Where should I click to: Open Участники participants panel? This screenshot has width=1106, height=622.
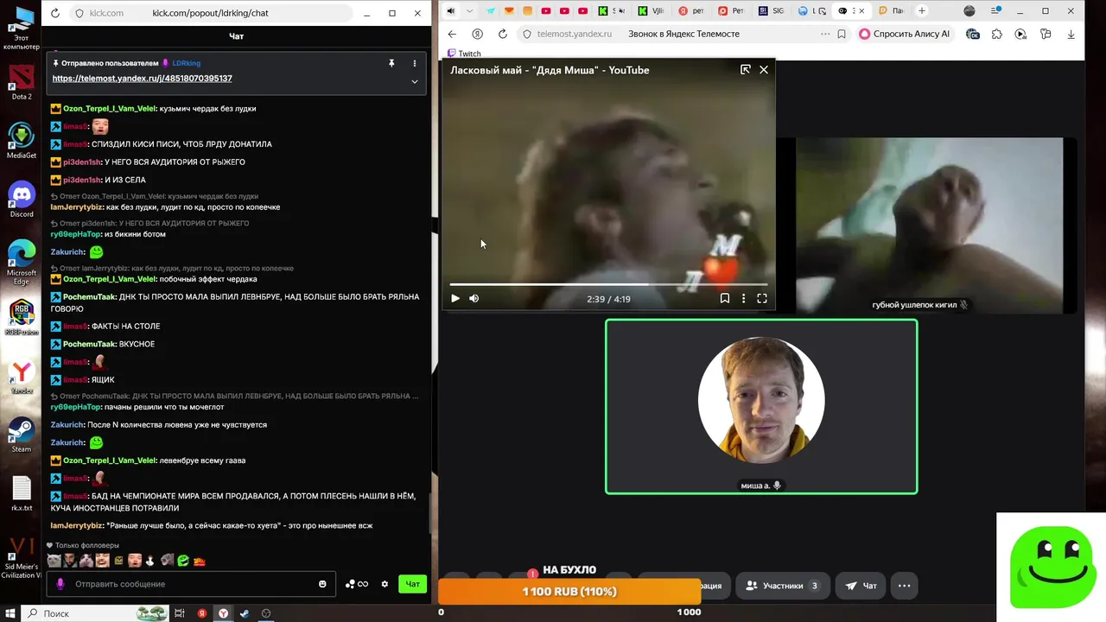point(782,586)
